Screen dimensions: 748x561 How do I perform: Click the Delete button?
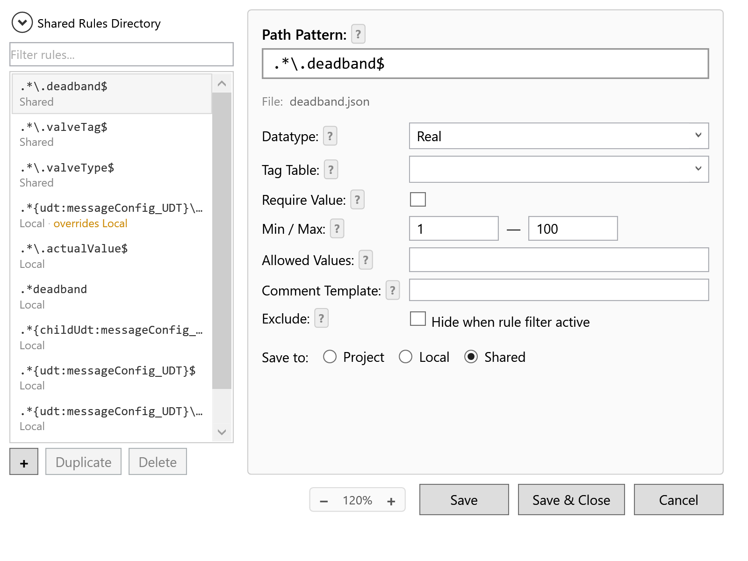pyautogui.click(x=158, y=462)
